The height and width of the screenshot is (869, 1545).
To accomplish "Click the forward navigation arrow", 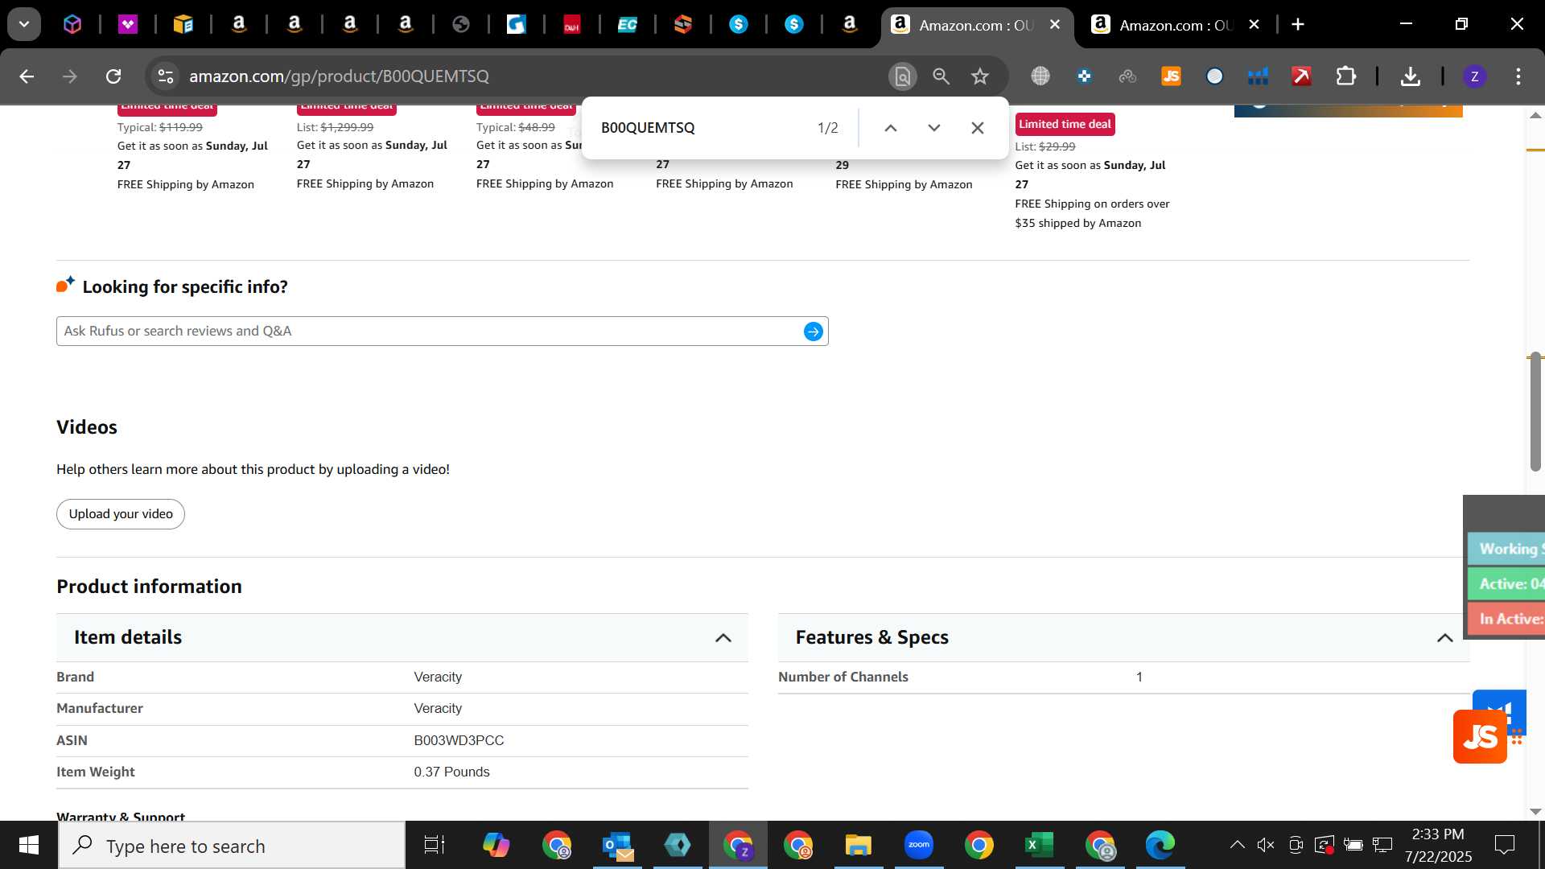I will (70, 76).
